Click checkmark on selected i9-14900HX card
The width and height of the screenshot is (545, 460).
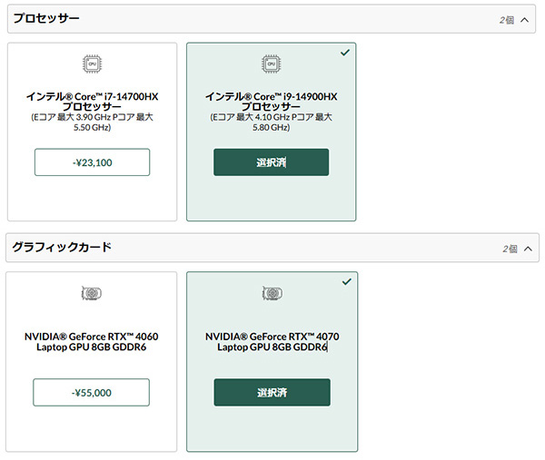click(345, 53)
